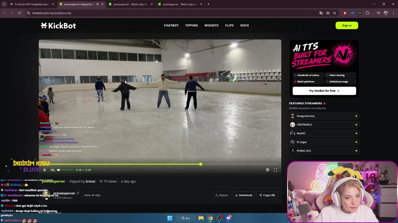Mute the video player volume
The width and height of the screenshot is (398, 223).
(x=52, y=170)
